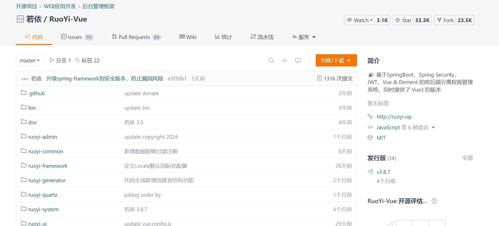Viewport: 499px width, 226px height.
Task: Open the v3.8.7 release link
Action: click(x=383, y=172)
